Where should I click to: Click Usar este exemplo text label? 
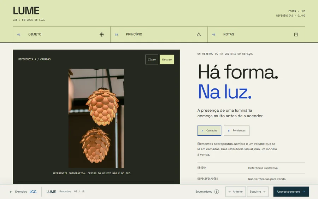pyautogui.click(x=288, y=192)
